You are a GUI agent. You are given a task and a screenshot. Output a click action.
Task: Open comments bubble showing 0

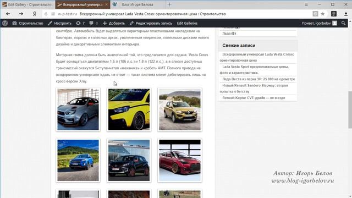tap(94, 23)
